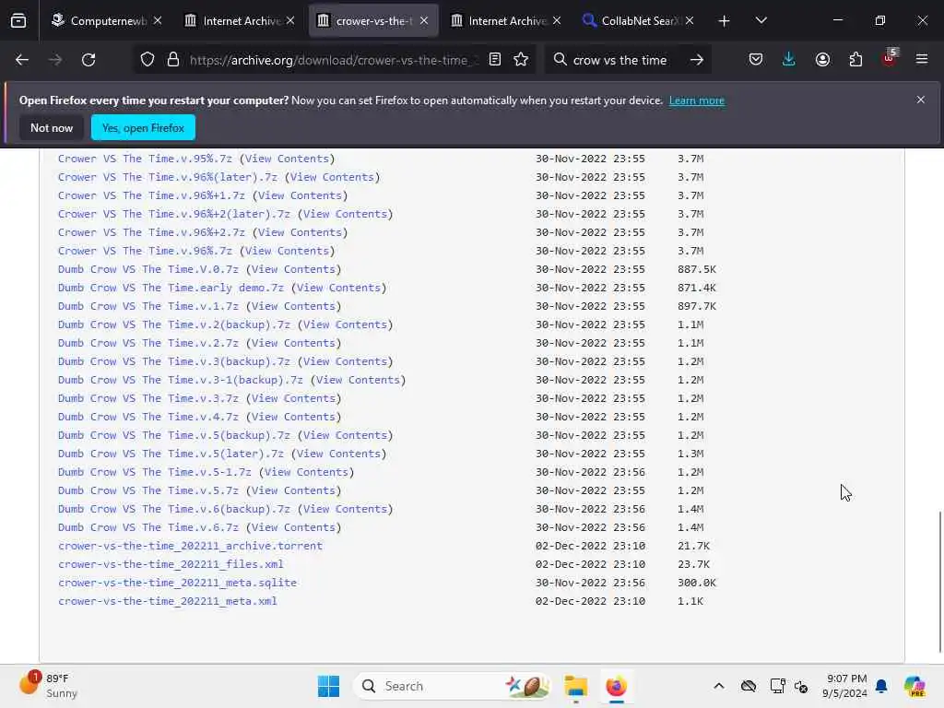944x708 pixels.
Task: Save page to Pocket
Action: pos(756,60)
